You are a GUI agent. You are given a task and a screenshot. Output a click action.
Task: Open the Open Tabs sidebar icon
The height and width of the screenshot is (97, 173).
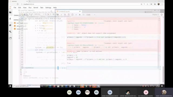pos(10,38)
